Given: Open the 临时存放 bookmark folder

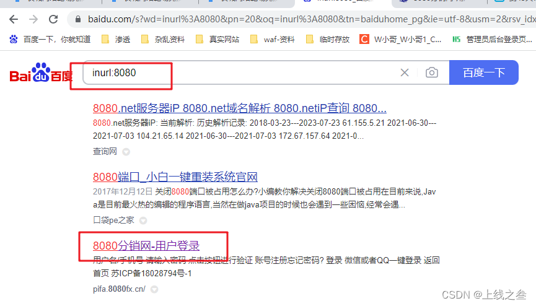Looking at the screenshot, I should pos(328,39).
